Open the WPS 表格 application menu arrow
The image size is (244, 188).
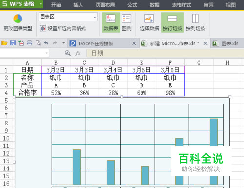41,4
